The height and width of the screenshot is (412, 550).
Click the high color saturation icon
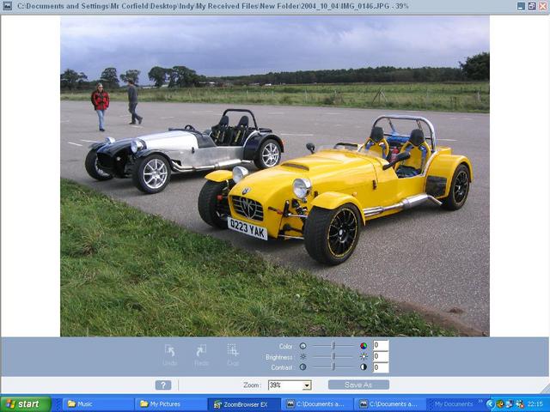(x=364, y=346)
